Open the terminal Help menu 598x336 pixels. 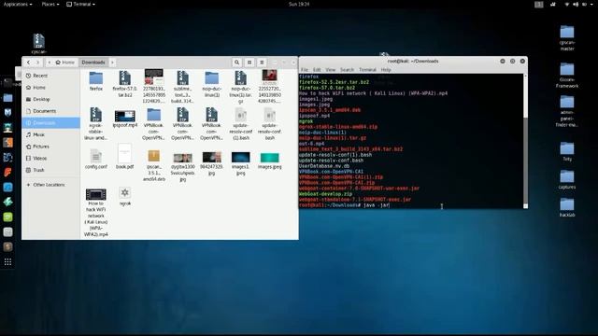(x=386, y=70)
